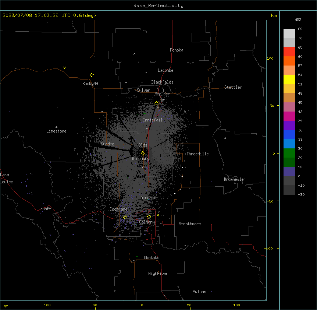Click the Blackfalds city label

[162, 82]
